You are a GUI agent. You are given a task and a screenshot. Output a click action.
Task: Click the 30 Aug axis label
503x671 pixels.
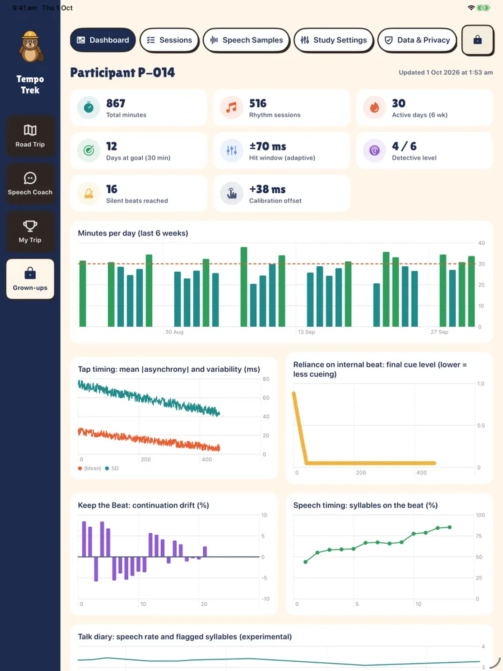pyautogui.click(x=174, y=332)
